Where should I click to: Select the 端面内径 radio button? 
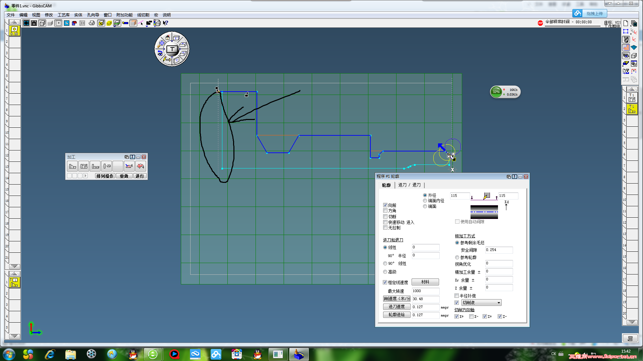pos(425,201)
